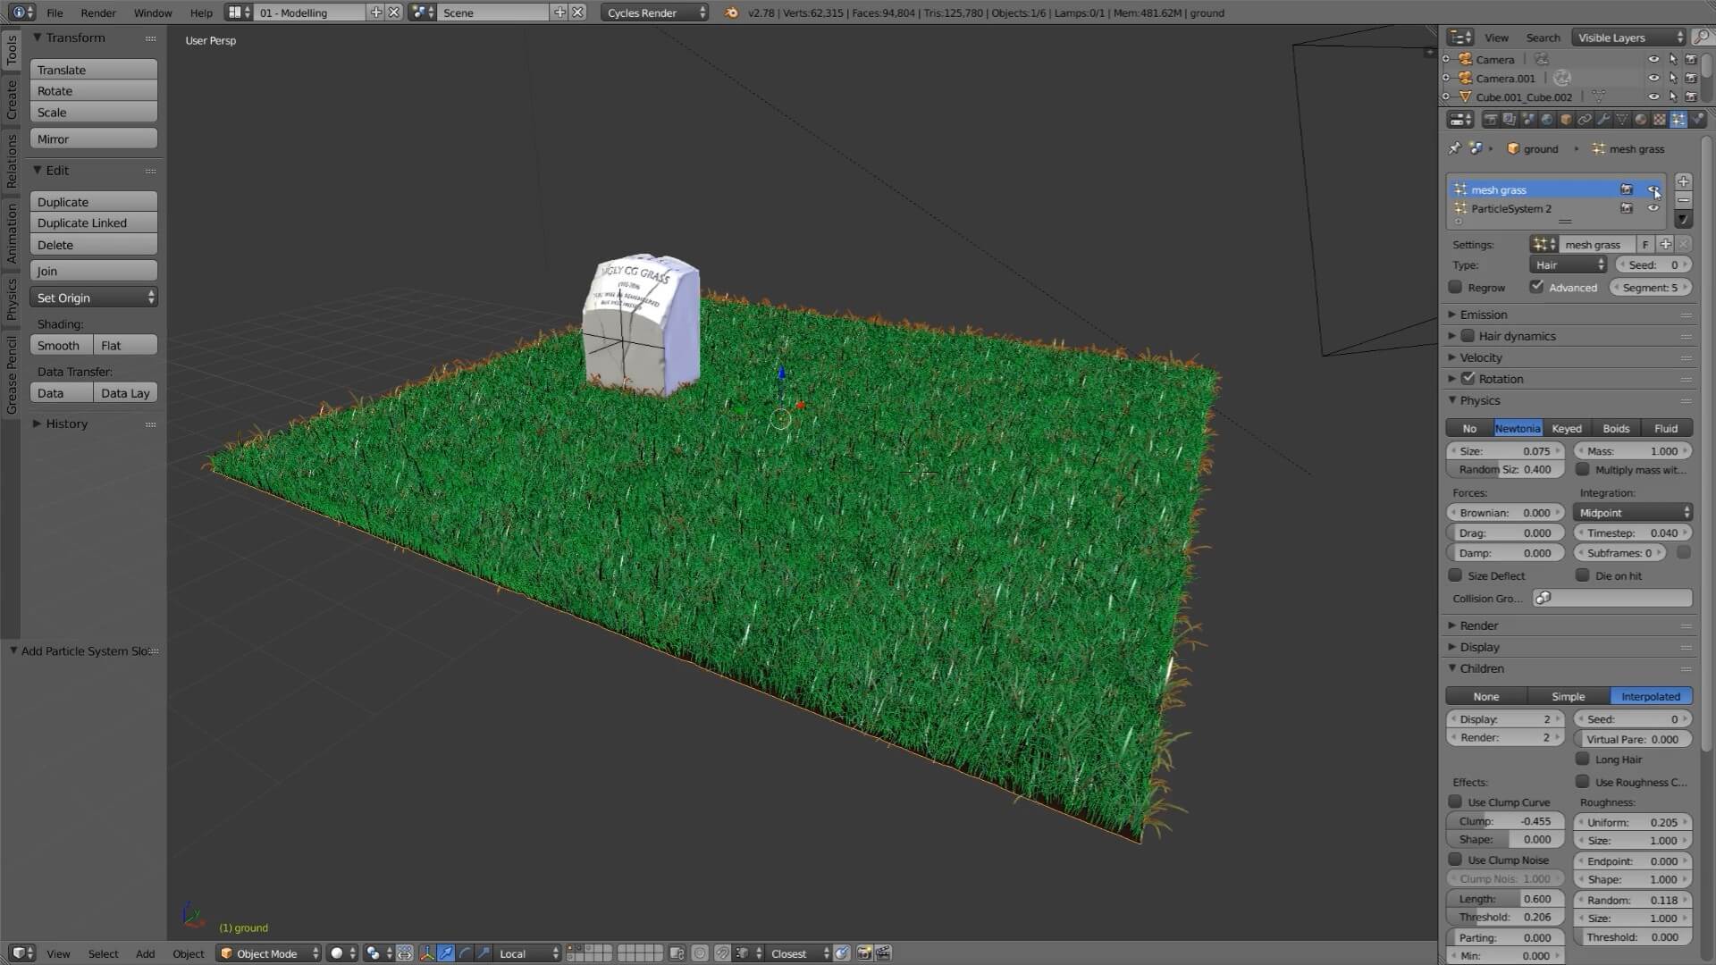Open the Modifiers wrench properties tab

1603,119
